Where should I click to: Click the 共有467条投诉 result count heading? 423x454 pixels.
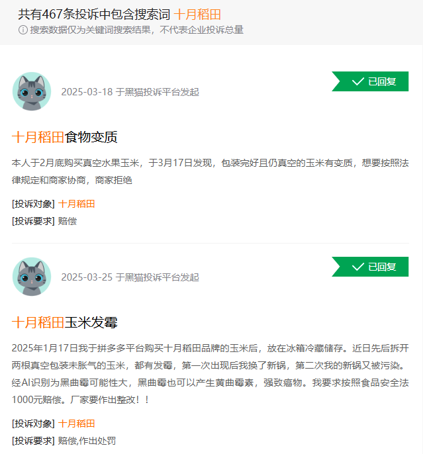(x=94, y=15)
